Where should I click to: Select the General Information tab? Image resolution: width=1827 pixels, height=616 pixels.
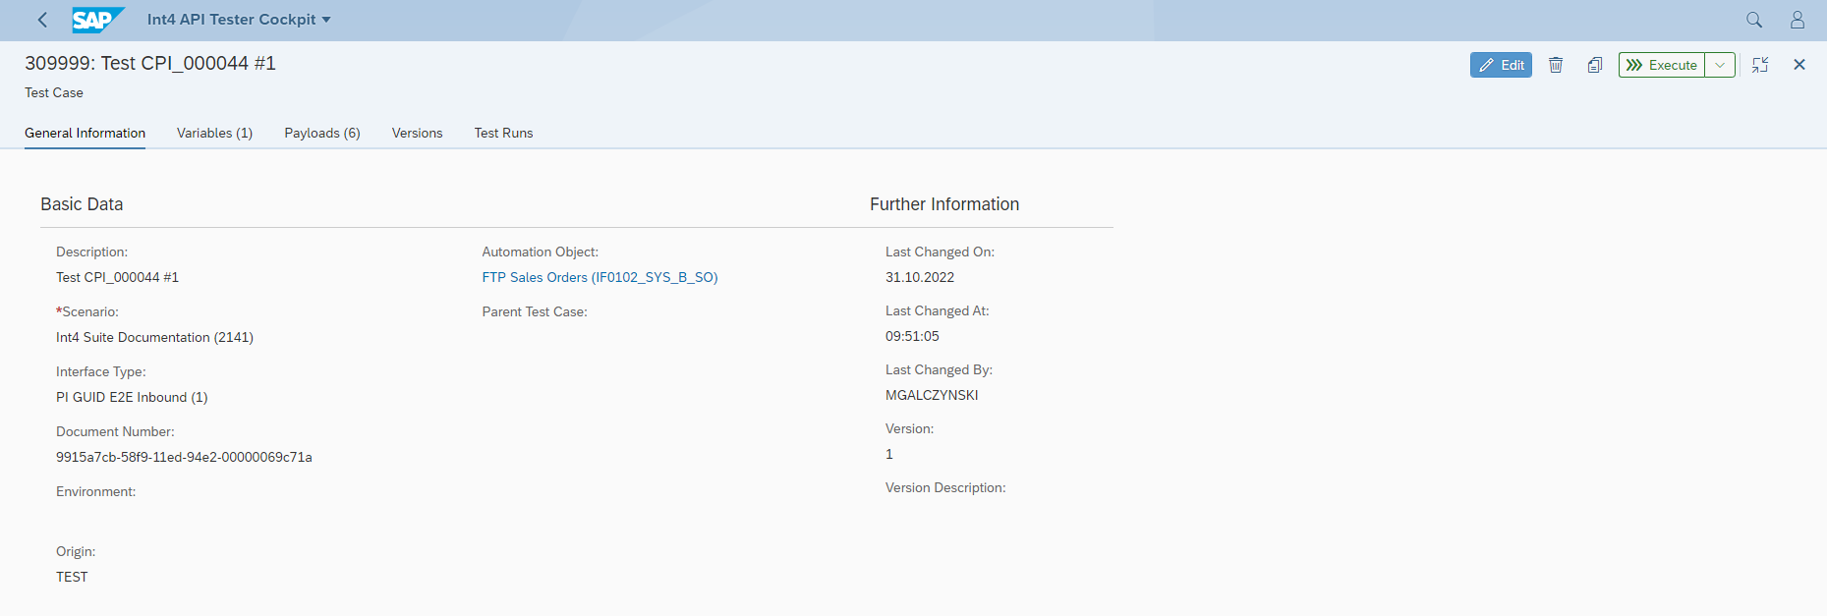85,133
